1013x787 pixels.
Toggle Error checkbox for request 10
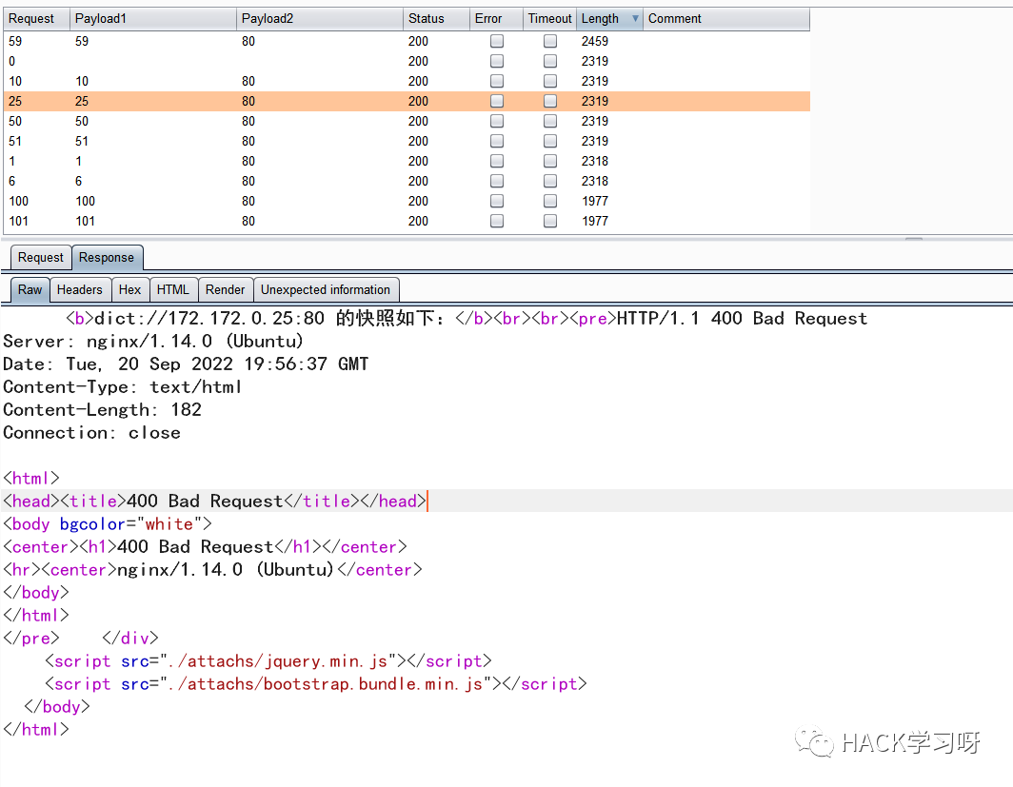tap(497, 81)
